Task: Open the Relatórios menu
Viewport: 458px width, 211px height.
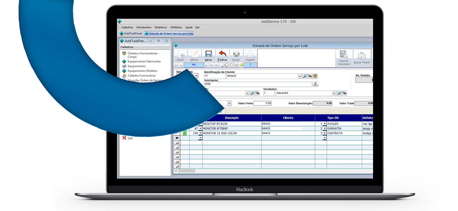Action: tap(161, 27)
